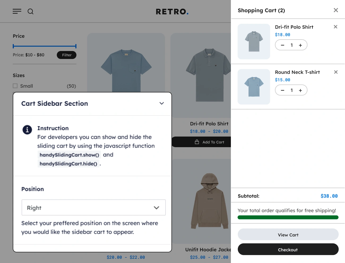Click the grid polo shirt product image
345x263 pixels.
tap(201, 75)
